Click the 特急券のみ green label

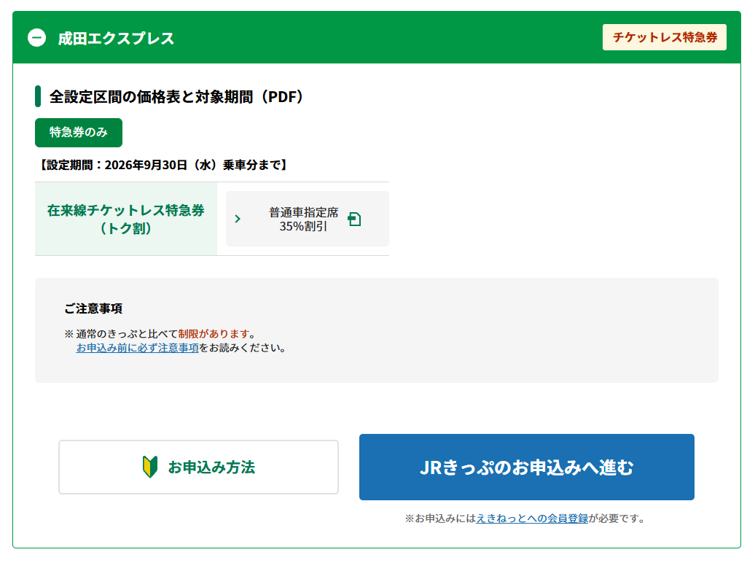[79, 133]
